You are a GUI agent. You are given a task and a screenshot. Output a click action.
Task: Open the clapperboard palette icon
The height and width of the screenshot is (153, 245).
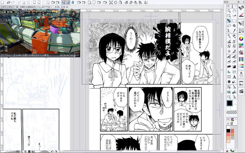click(241, 91)
